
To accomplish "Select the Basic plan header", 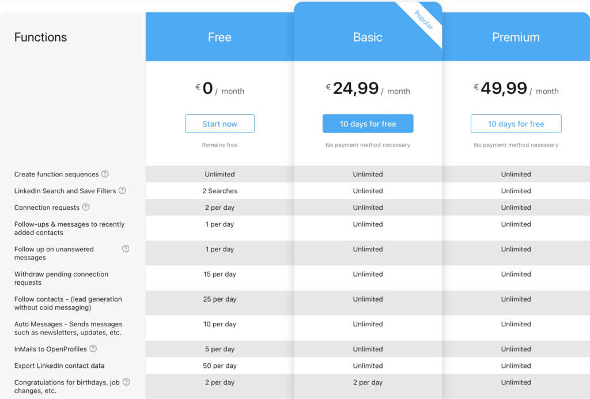I will click(x=368, y=37).
